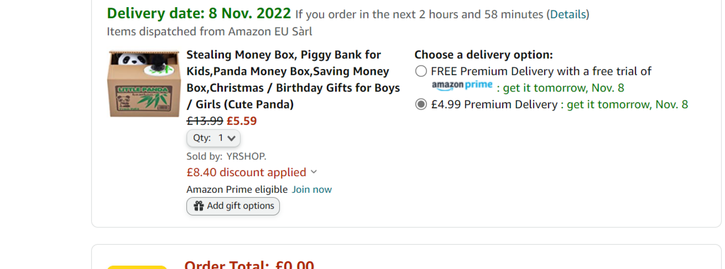Click the green Delivery date heading
The image size is (725, 269).
199,13
